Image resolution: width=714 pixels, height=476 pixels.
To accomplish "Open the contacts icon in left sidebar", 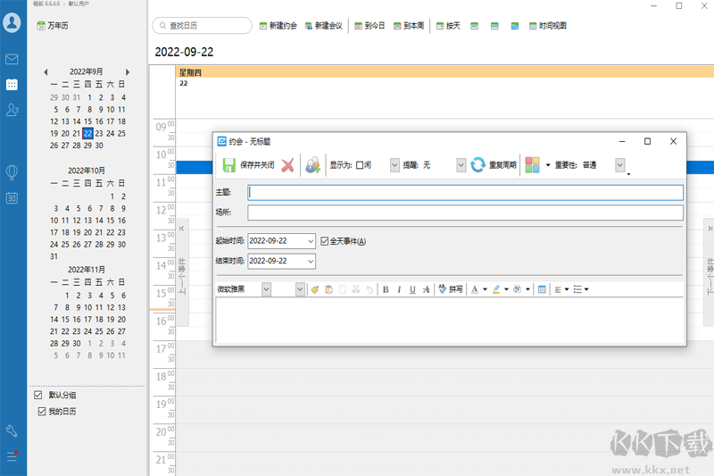I will pyautogui.click(x=12, y=110).
